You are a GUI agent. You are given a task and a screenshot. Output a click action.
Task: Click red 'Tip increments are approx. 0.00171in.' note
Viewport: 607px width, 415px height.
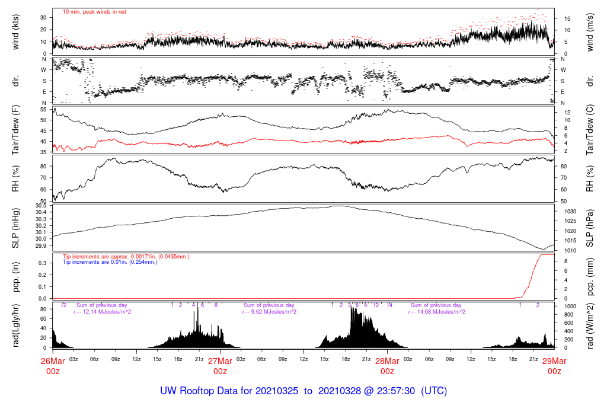(126, 257)
